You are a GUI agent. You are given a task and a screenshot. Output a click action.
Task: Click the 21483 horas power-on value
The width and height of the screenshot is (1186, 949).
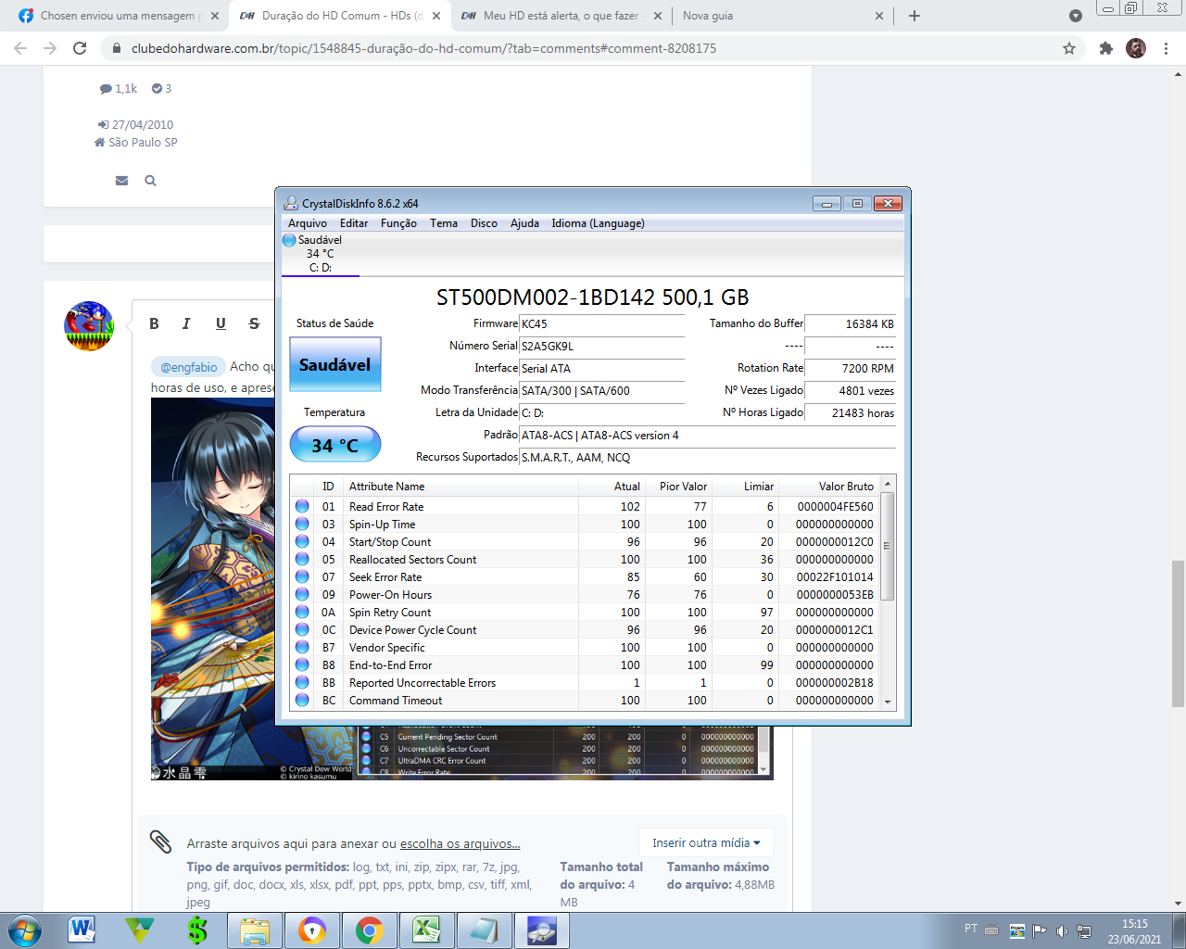(x=851, y=413)
